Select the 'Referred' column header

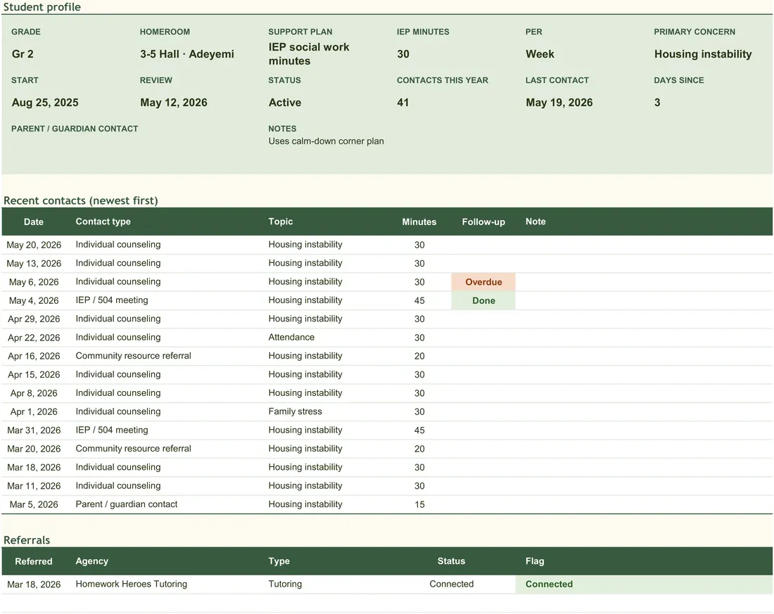click(34, 561)
